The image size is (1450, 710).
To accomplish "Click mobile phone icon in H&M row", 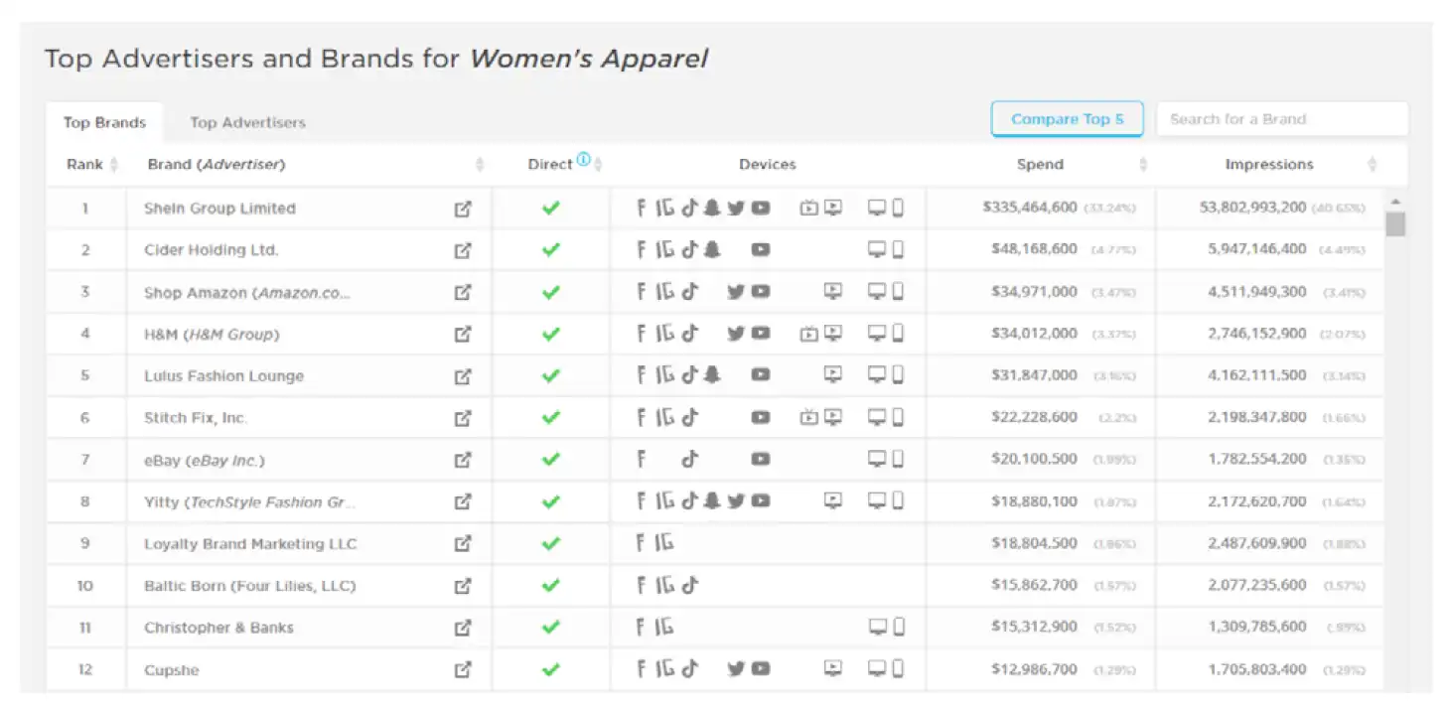I will coord(898,334).
